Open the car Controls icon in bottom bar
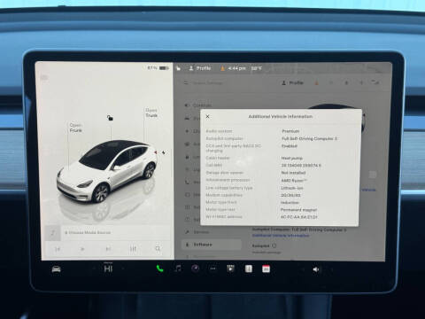The height and width of the screenshot is (319, 425). [x=57, y=269]
